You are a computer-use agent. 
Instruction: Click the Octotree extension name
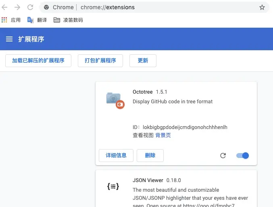(x=143, y=92)
